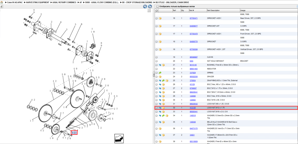Open 'Case IH AG APAC' breadcrumb
The width and height of the screenshot is (298, 144).
point(15,2)
